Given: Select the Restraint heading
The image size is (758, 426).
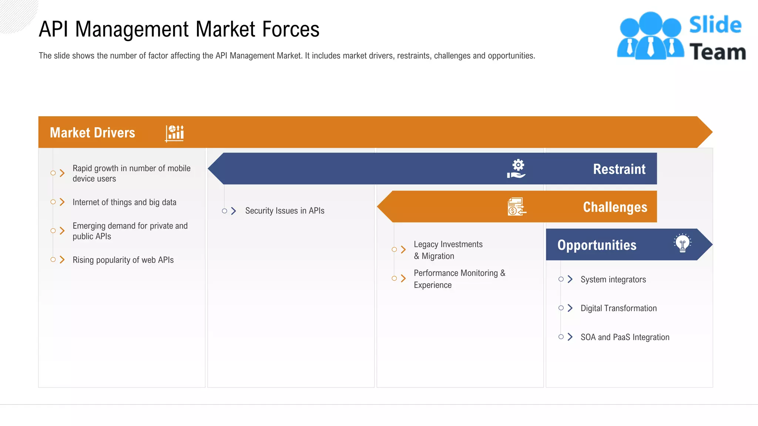Looking at the screenshot, I should (x=619, y=169).
